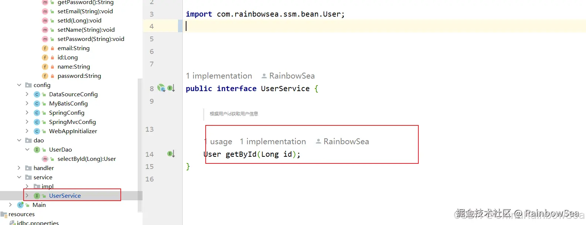
Task: Click service folder icon
Action: point(28,177)
